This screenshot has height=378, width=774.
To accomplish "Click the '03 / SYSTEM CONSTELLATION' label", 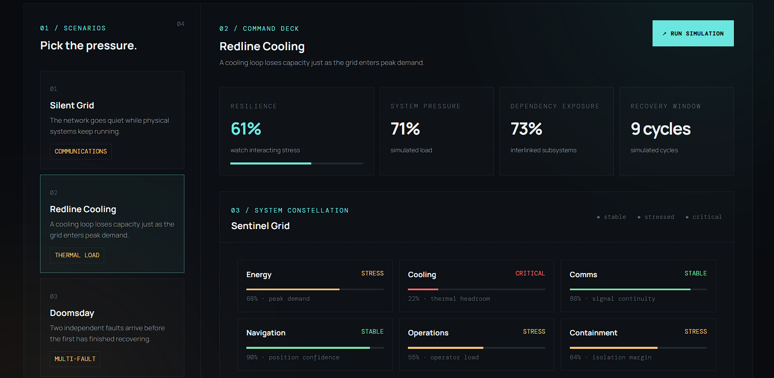I will point(290,211).
